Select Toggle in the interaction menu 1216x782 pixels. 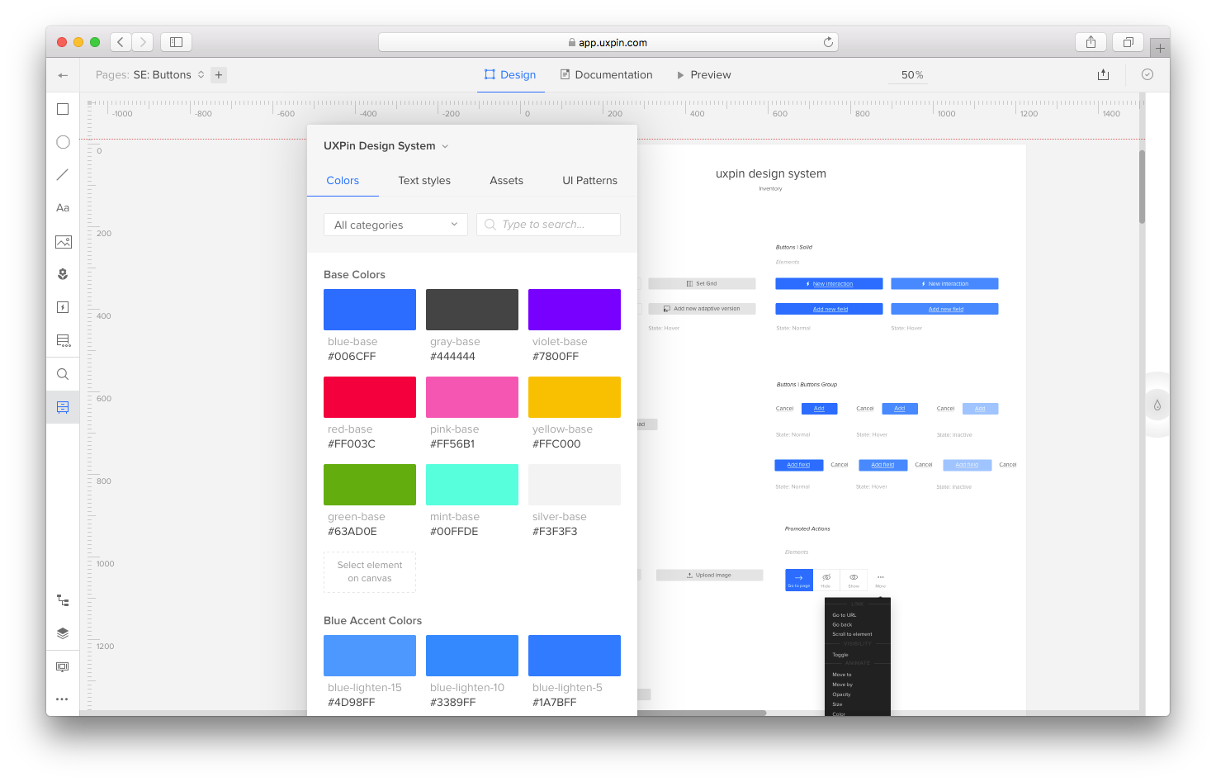[840, 655]
